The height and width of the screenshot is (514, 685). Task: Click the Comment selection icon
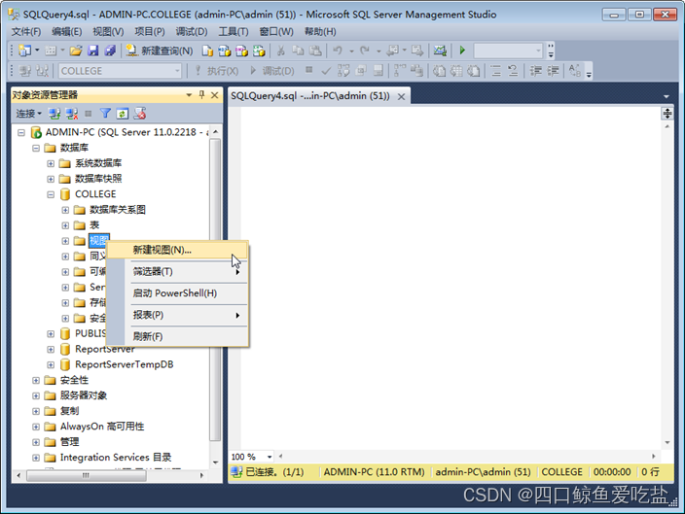click(496, 71)
